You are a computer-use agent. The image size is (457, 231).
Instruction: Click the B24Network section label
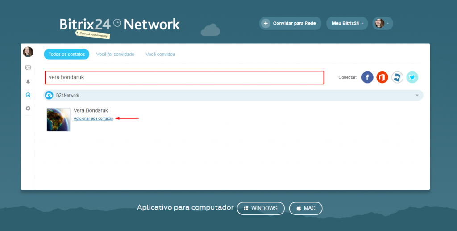(x=68, y=95)
